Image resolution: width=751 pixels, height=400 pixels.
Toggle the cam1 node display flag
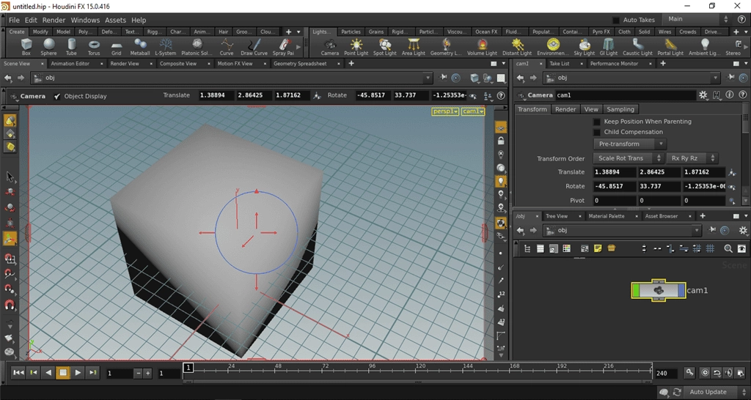tap(681, 290)
